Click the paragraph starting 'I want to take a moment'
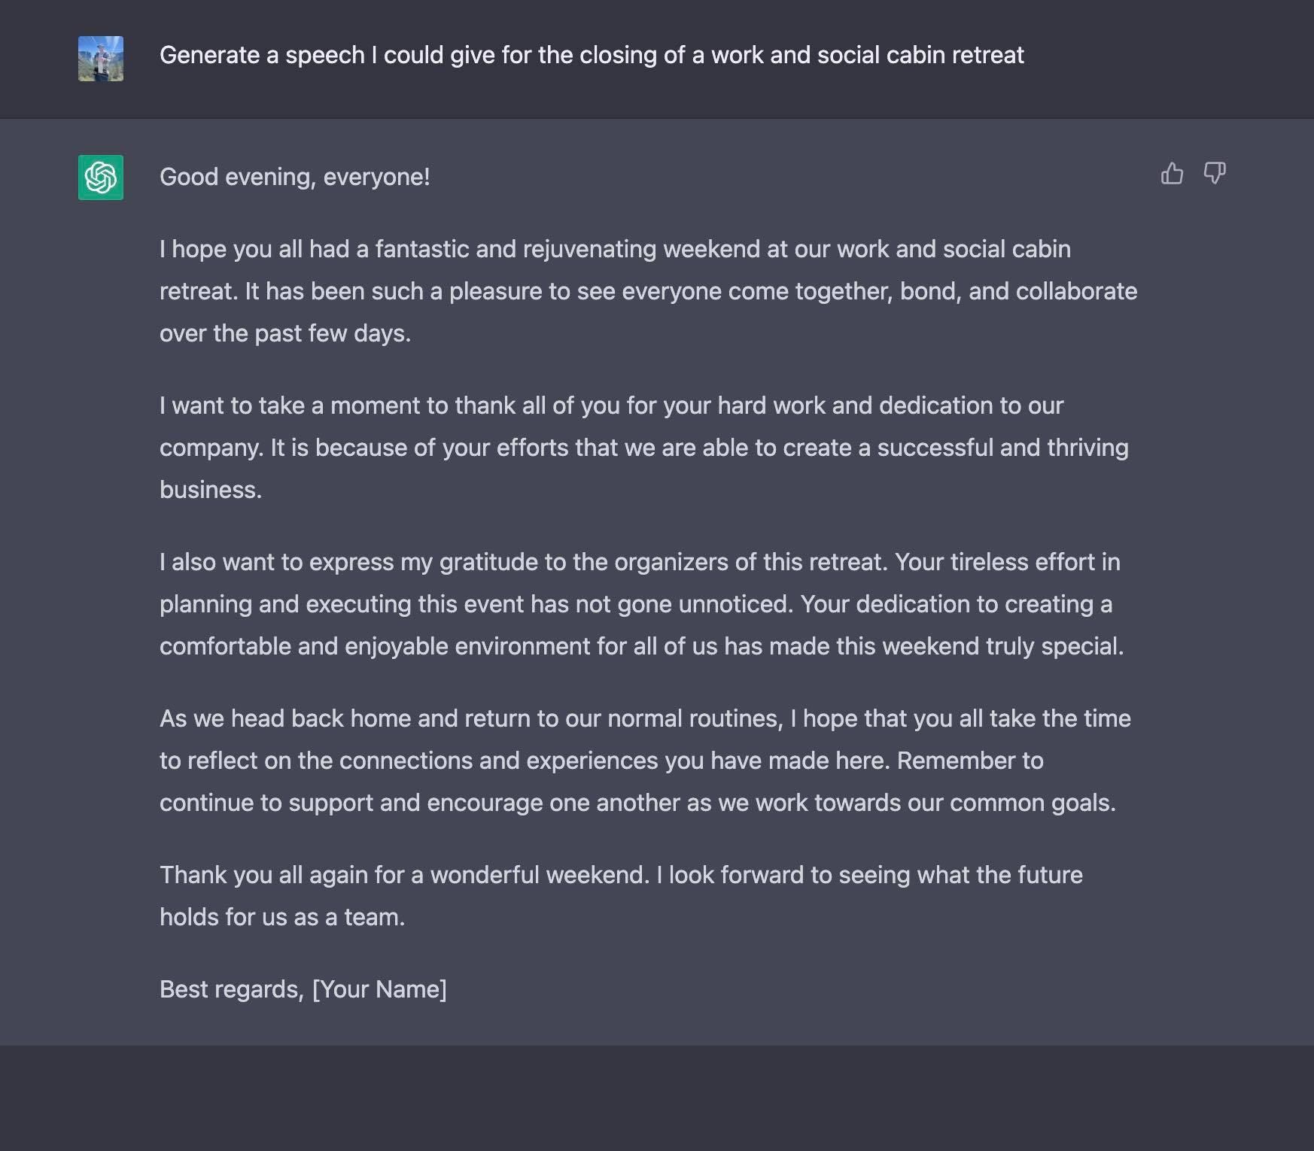1314x1151 pixels. click(x=643, y=448)
